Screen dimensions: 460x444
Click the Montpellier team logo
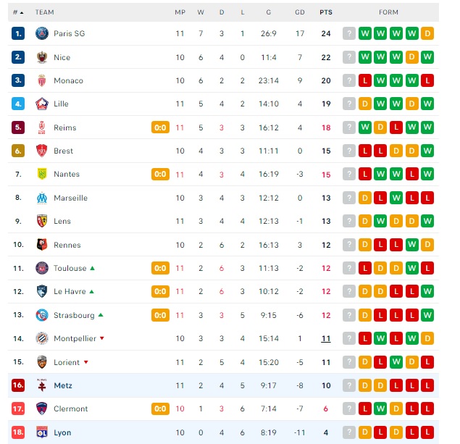tap(42, 338)
